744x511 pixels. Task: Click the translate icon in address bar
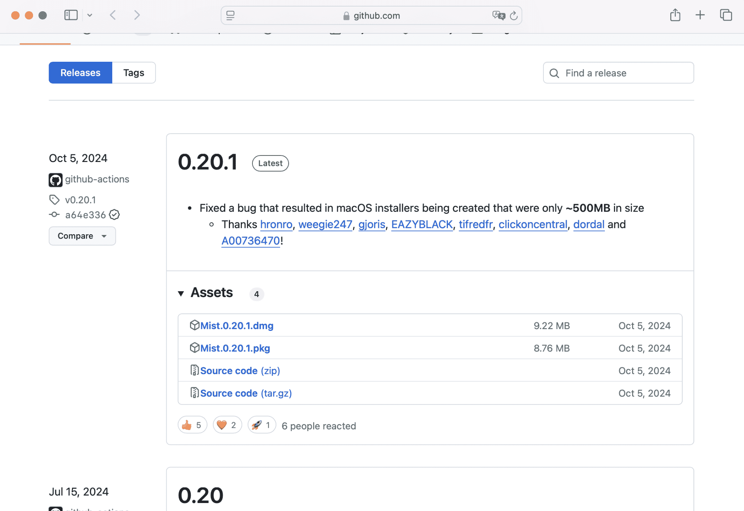[499, 15]
